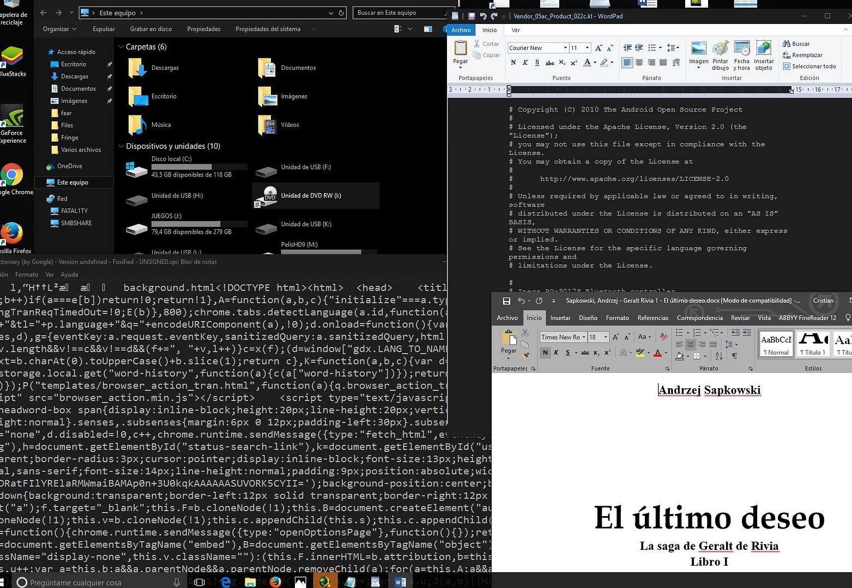The height and width of the screenshot is (588, 852).
Task: Open font size 11 dropdown in WordPad
Action: (587, 48)
